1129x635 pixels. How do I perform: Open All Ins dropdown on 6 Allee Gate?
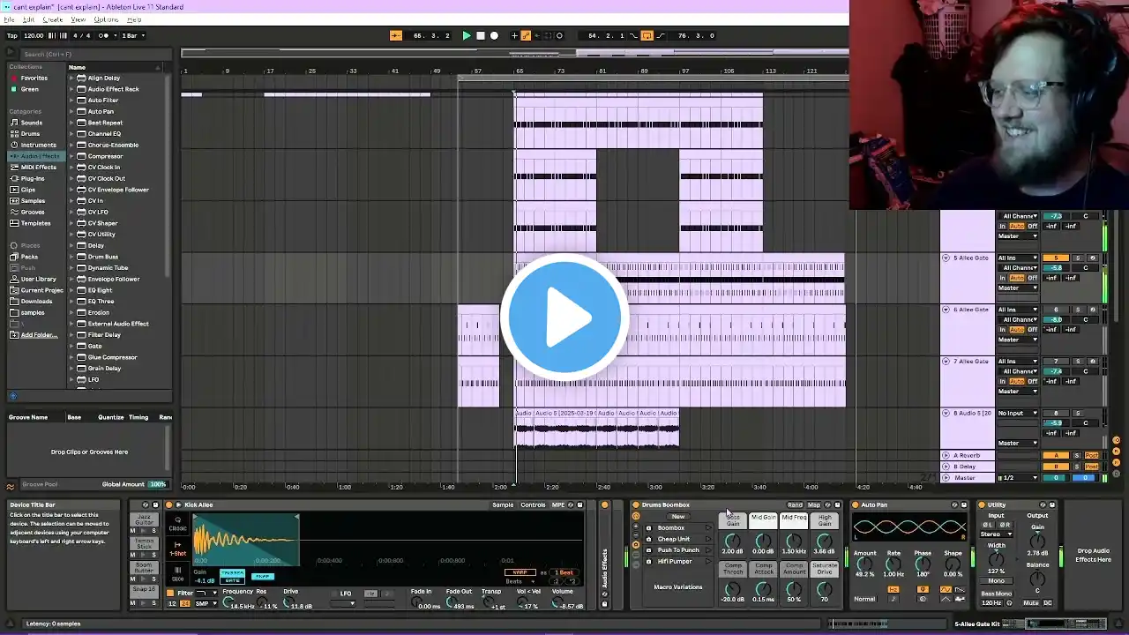(x=1017, y=310)
